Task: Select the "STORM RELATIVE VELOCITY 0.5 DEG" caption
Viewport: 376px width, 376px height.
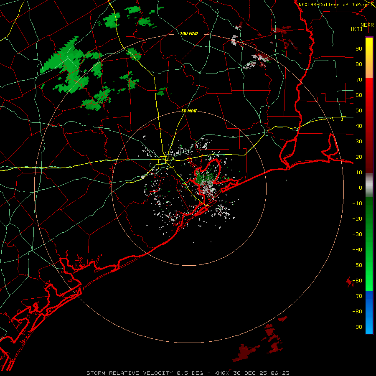Action: [145, 373]
